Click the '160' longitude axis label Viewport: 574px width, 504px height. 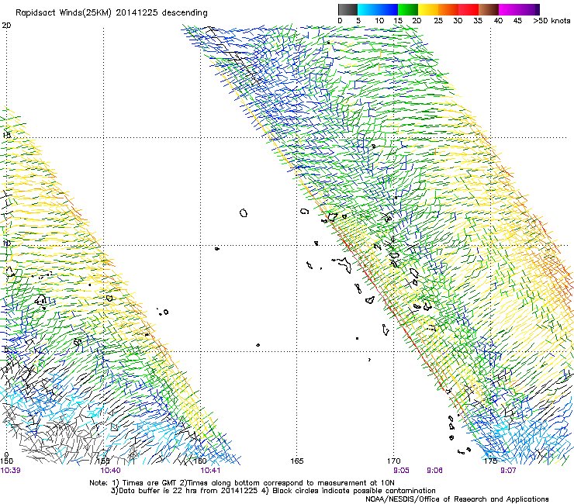pyautogui.click(x=200, y=461)
